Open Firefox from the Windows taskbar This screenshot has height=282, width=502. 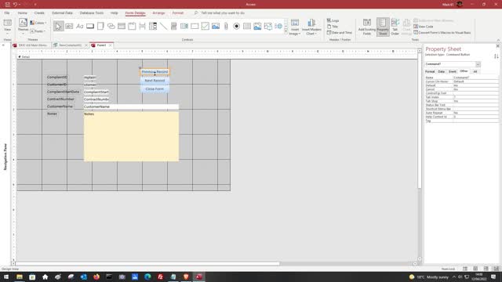(x=96, y=277)
